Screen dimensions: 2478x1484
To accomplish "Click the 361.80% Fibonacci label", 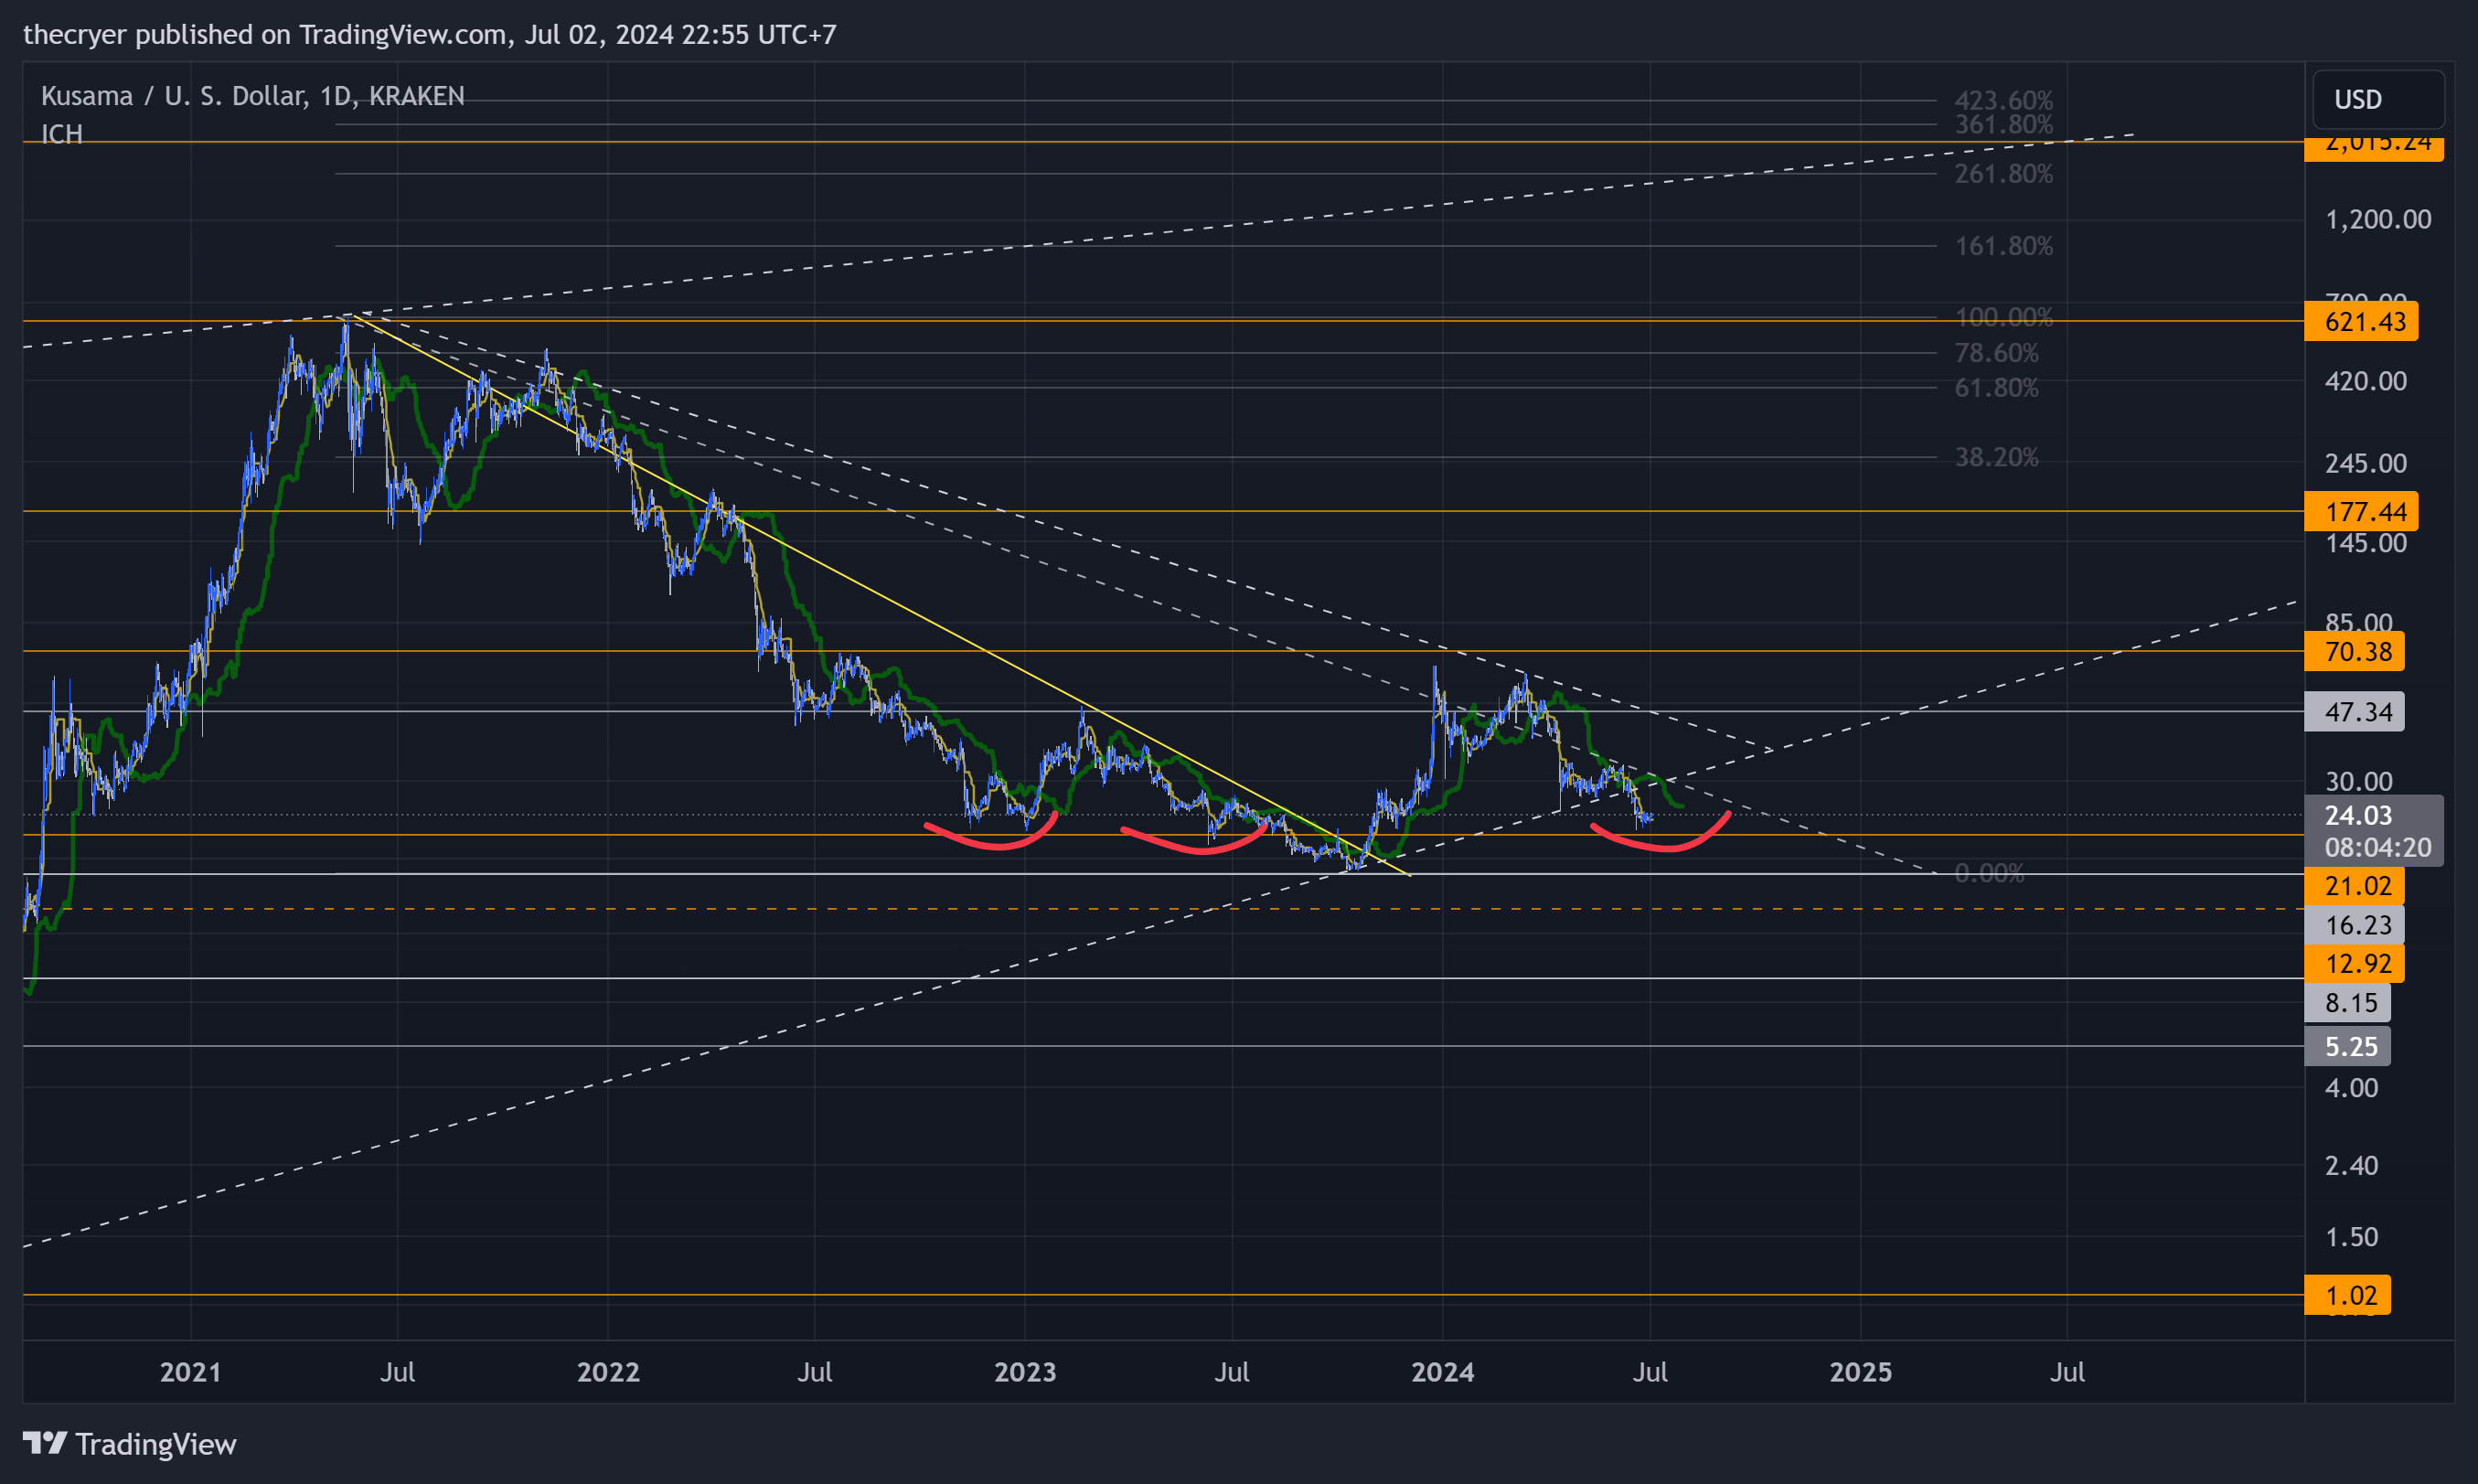I will click(x=2003, y=124).
